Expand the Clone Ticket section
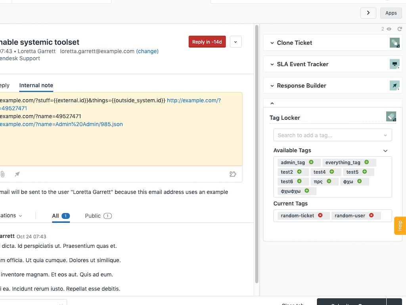406x305 pixels. click(x=272, y=43)
